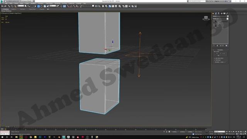Click the Rectangular Selection Region icon
Viewport: 247px width, 139px height.
[32, 6]
